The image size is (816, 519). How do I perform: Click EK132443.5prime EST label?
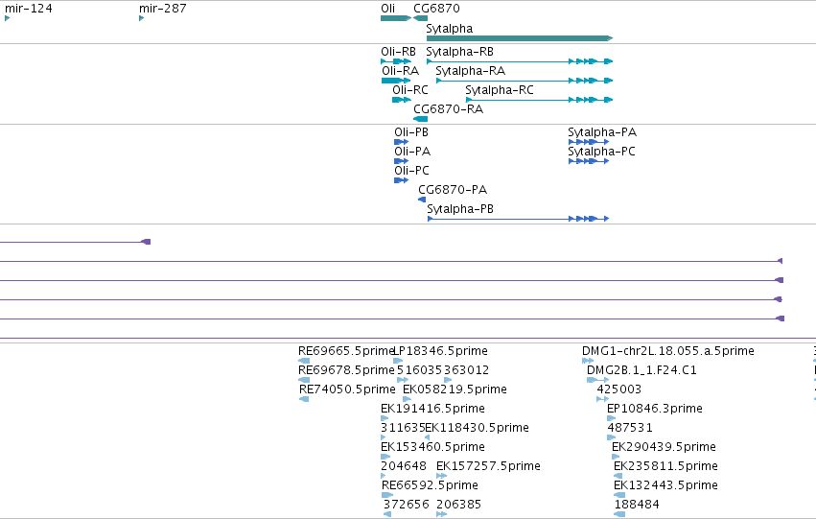[x=665, y=485]
